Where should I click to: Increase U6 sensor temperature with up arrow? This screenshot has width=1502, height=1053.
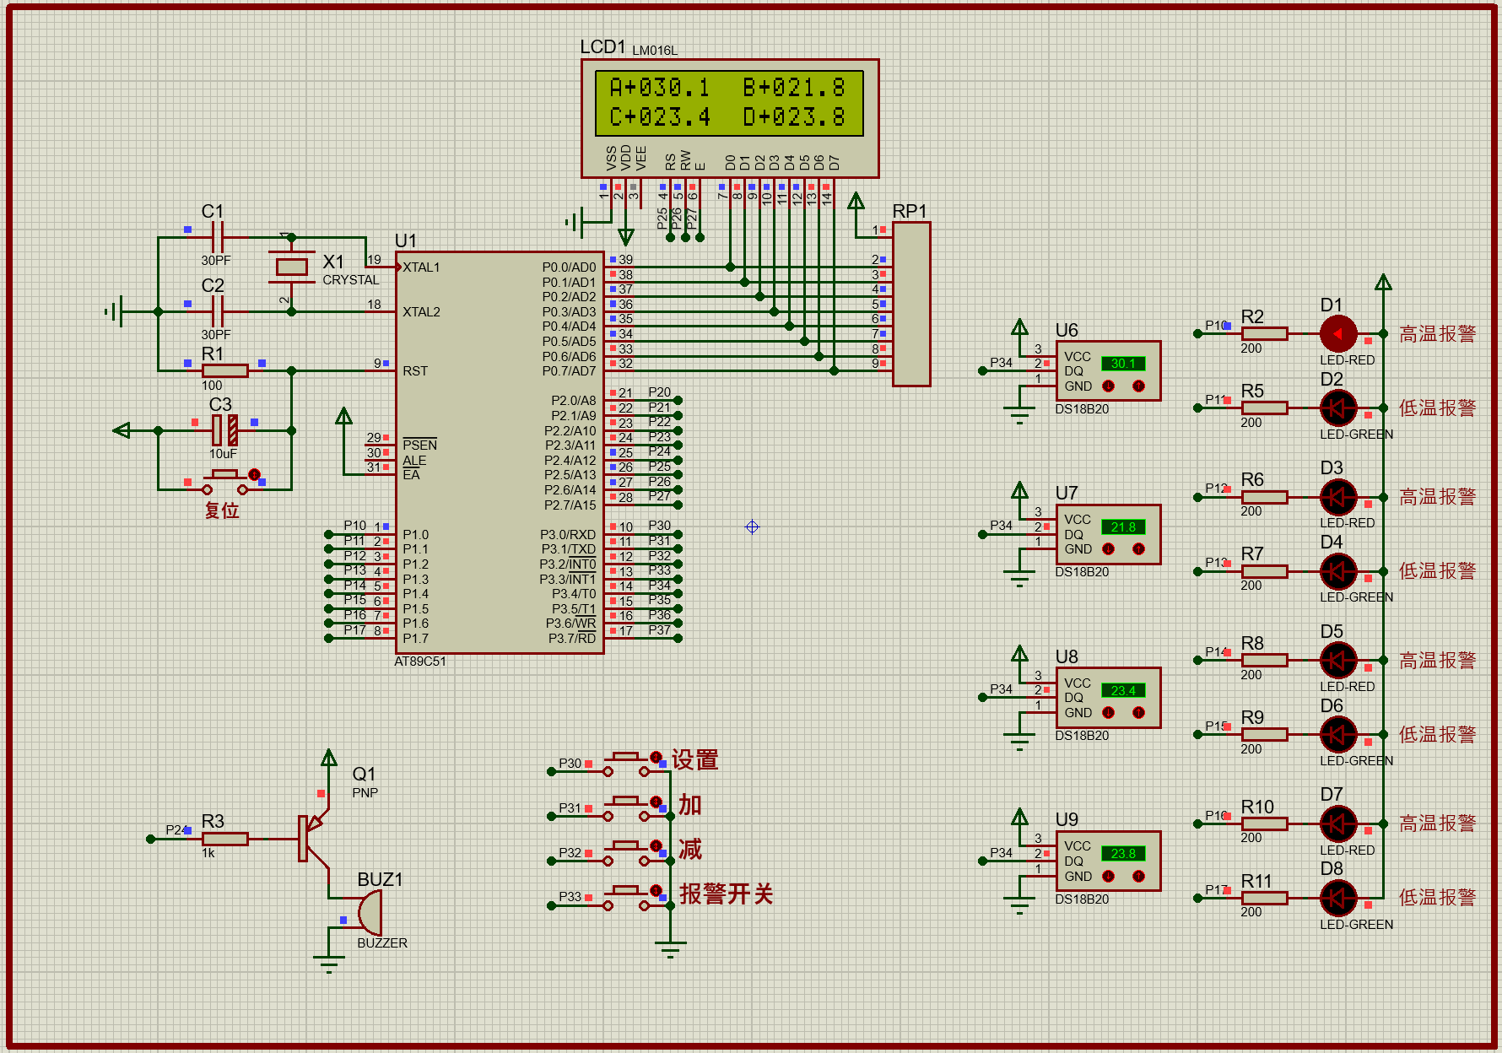click(x=1138, y=386)
